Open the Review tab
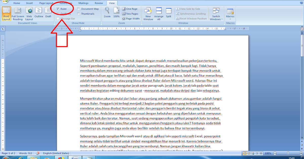This screenshot has width=304, height=159. [99, 3]
